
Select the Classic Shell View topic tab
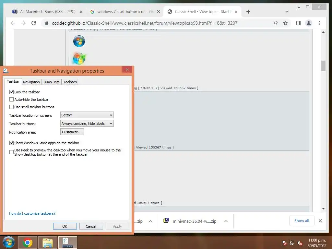pyautogui.click(x=202, y=12)
